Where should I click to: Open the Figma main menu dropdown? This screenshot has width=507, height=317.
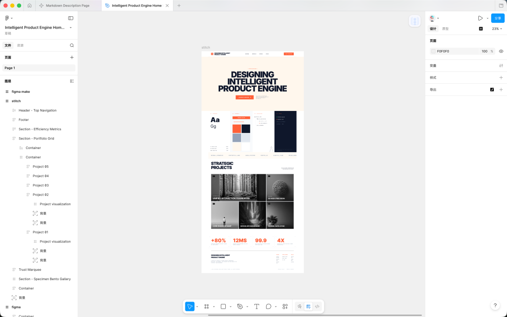pos(8,18)
